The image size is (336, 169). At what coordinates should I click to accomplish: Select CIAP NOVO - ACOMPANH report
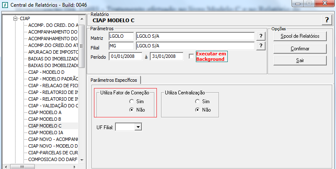tap(53, 139)
